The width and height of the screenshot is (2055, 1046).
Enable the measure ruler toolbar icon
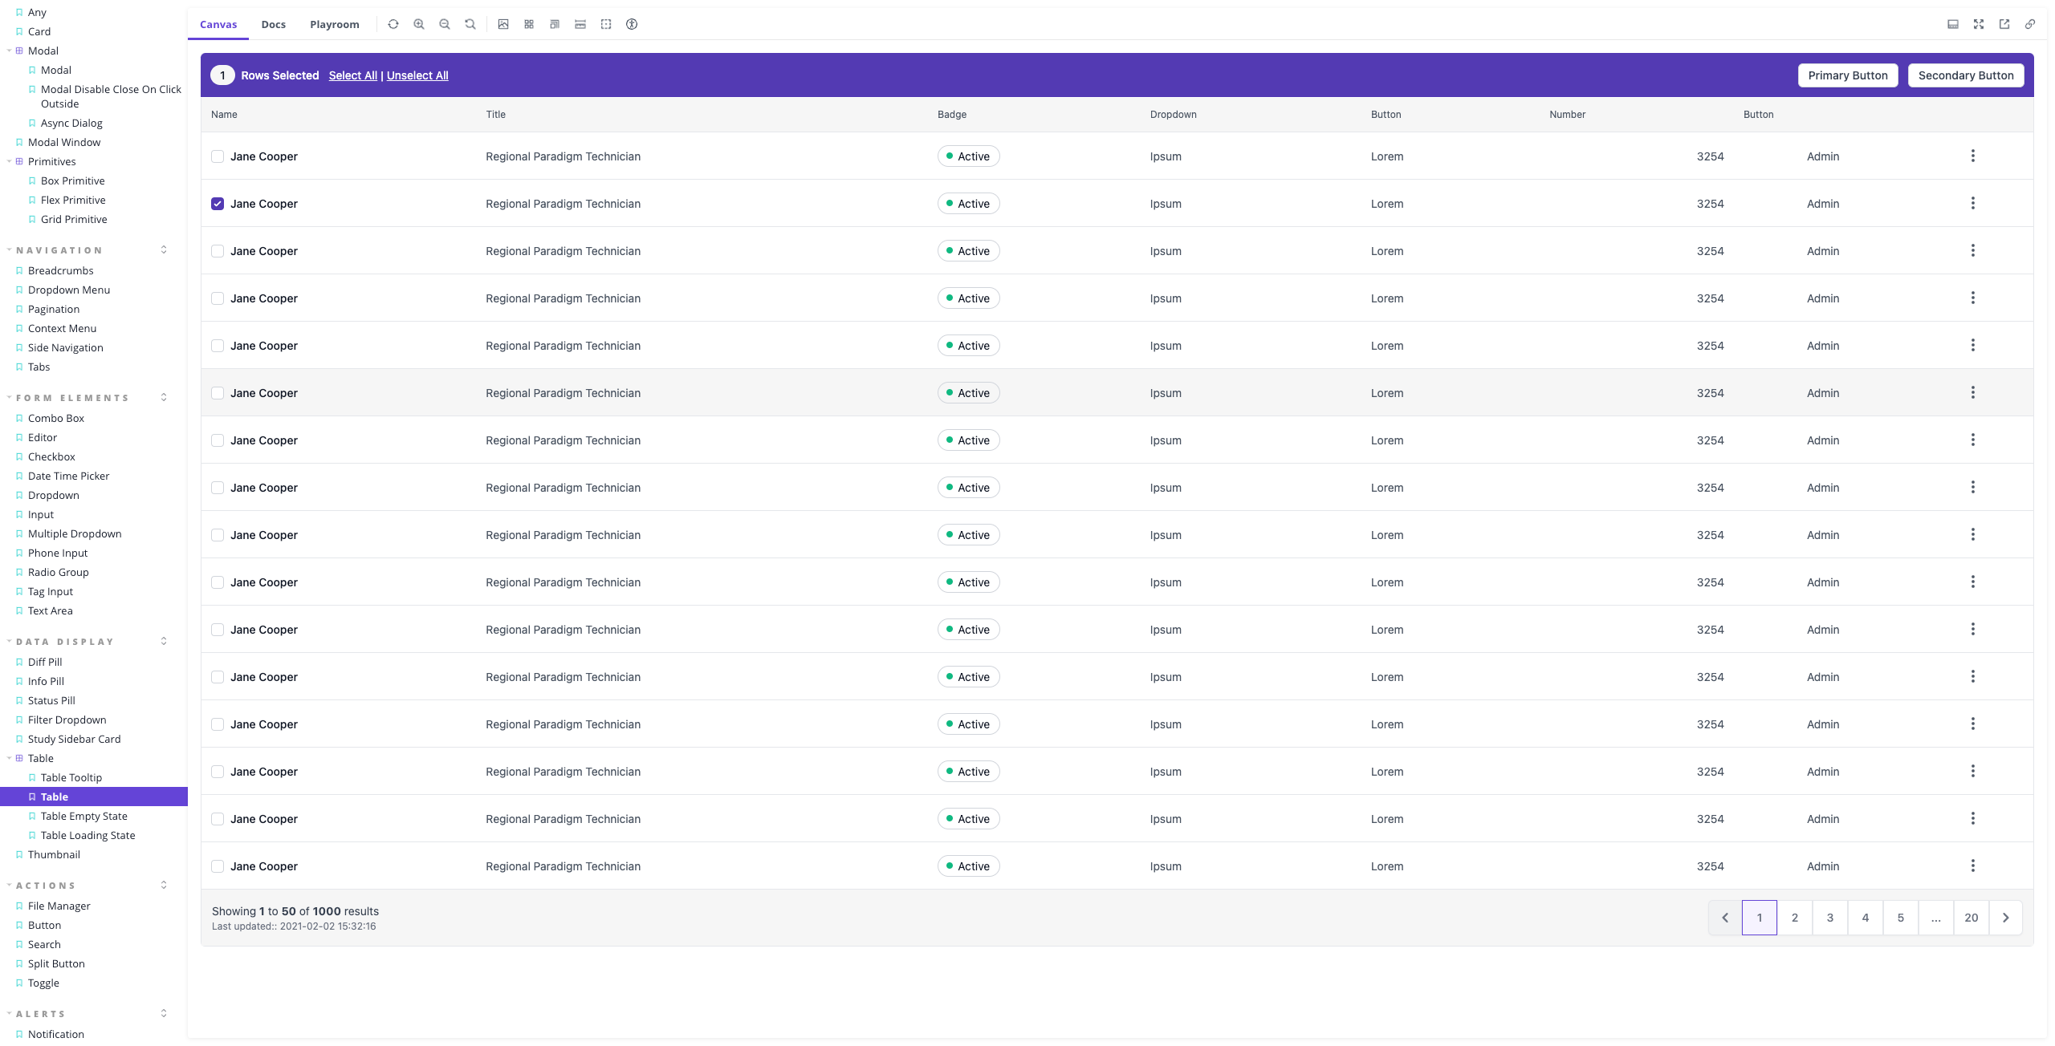pos(580,24)
